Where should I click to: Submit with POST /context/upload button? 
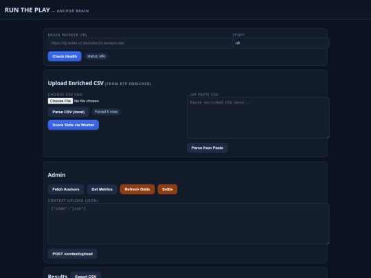point(72,254)
